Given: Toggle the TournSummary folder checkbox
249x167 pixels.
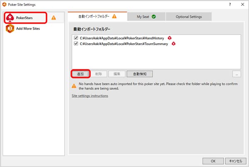Looking at the screenshot, I should click(76, 44).
